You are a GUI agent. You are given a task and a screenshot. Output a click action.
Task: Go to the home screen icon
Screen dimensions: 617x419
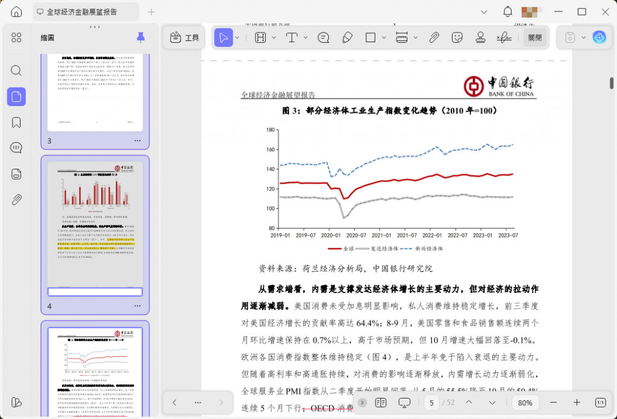click(x=16, y=12)
